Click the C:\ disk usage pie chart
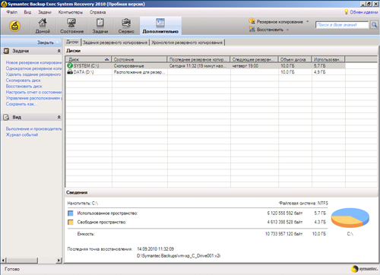The height and width of the screenshot is (275, 380). pyautogui.click(x=350, y=218)
